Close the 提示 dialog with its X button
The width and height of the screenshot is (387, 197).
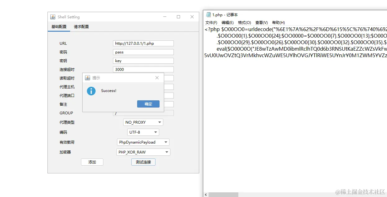point(157,78)
